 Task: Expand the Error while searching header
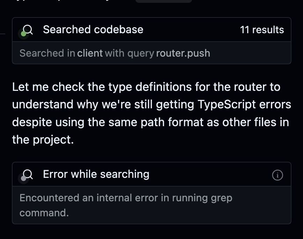click(x=151, y=174)
